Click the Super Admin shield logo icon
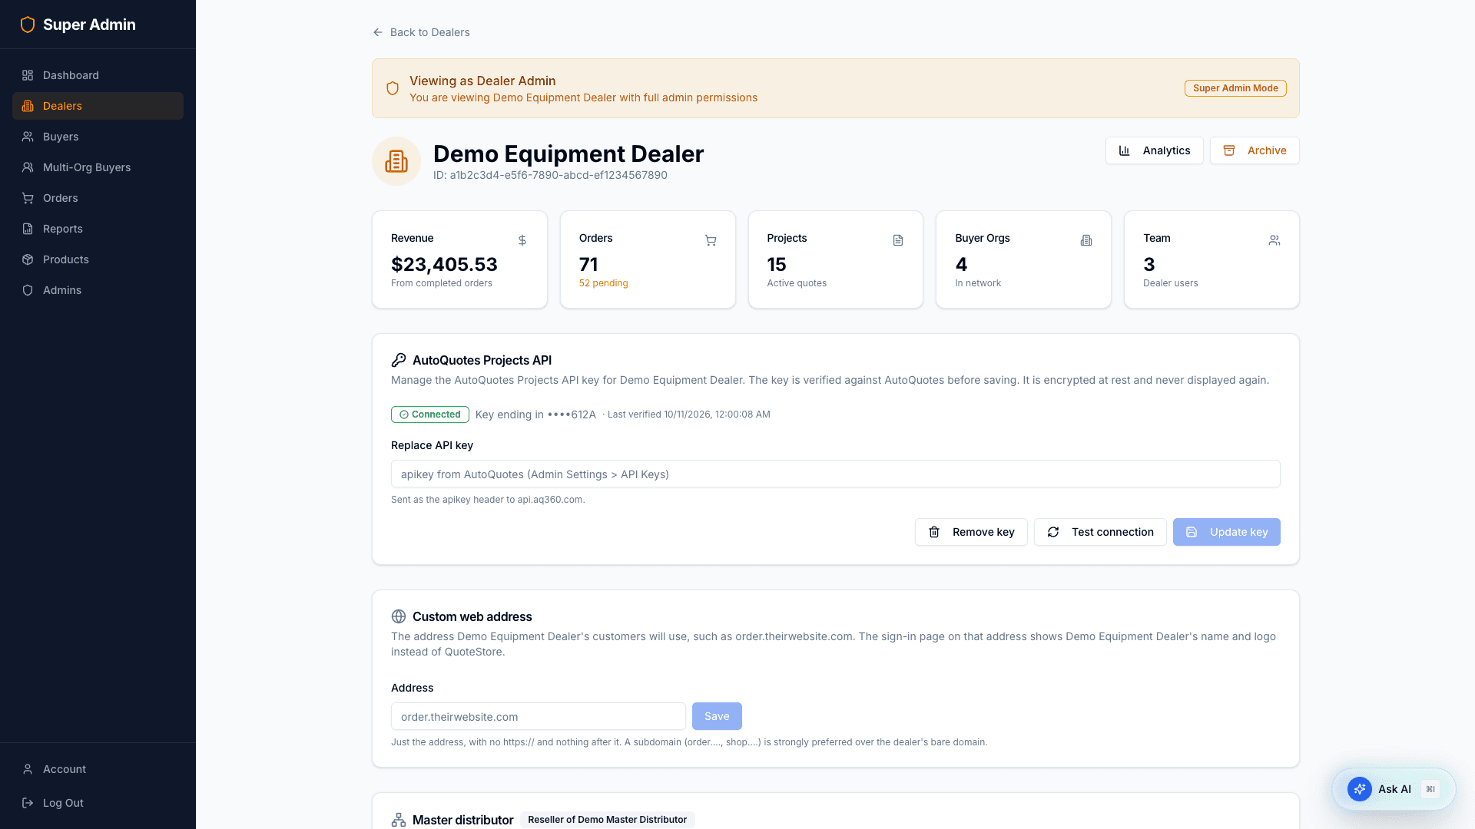Image resolution: width=1475 pixels, height=829 pixels. click(x=28, y=25)
